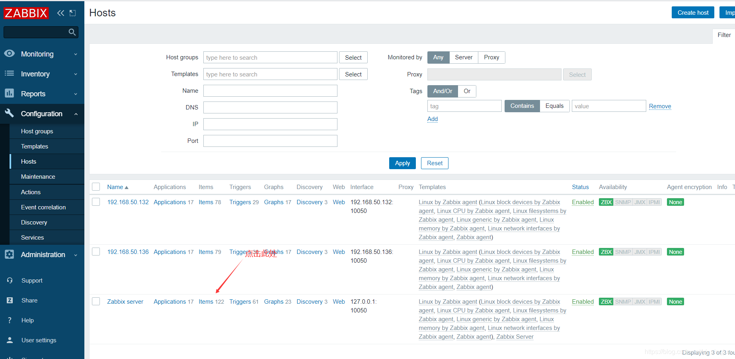Set tag operator to Equals
Screen dimensions: 735x359
[554, 106]
